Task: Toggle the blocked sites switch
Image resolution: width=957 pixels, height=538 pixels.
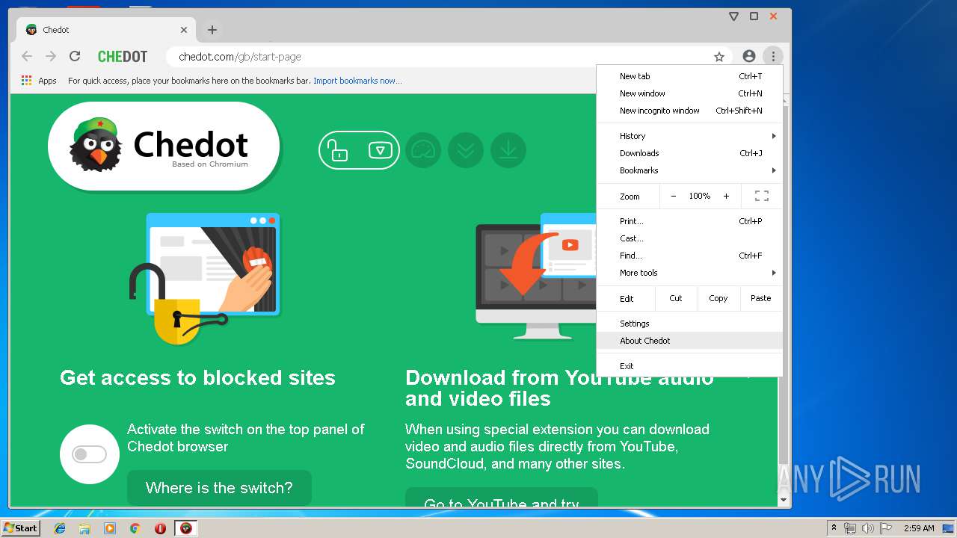Action: pos(90,454)
